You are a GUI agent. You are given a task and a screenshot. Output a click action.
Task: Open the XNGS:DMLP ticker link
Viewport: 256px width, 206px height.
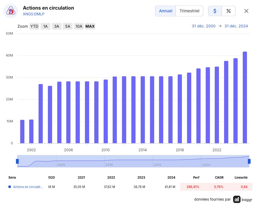(x=34, y=14)
